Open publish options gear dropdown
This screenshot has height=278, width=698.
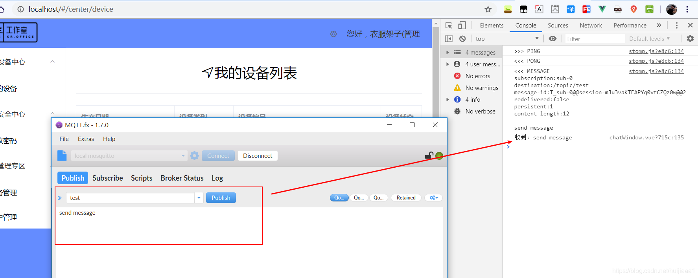click(434, 198)
